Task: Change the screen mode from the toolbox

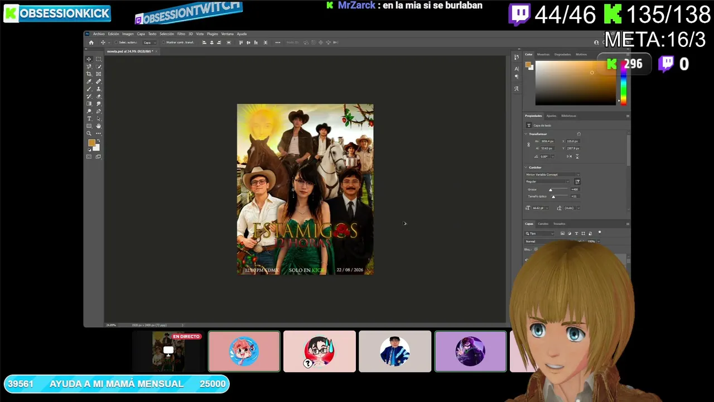Action: tap(99, 157)
